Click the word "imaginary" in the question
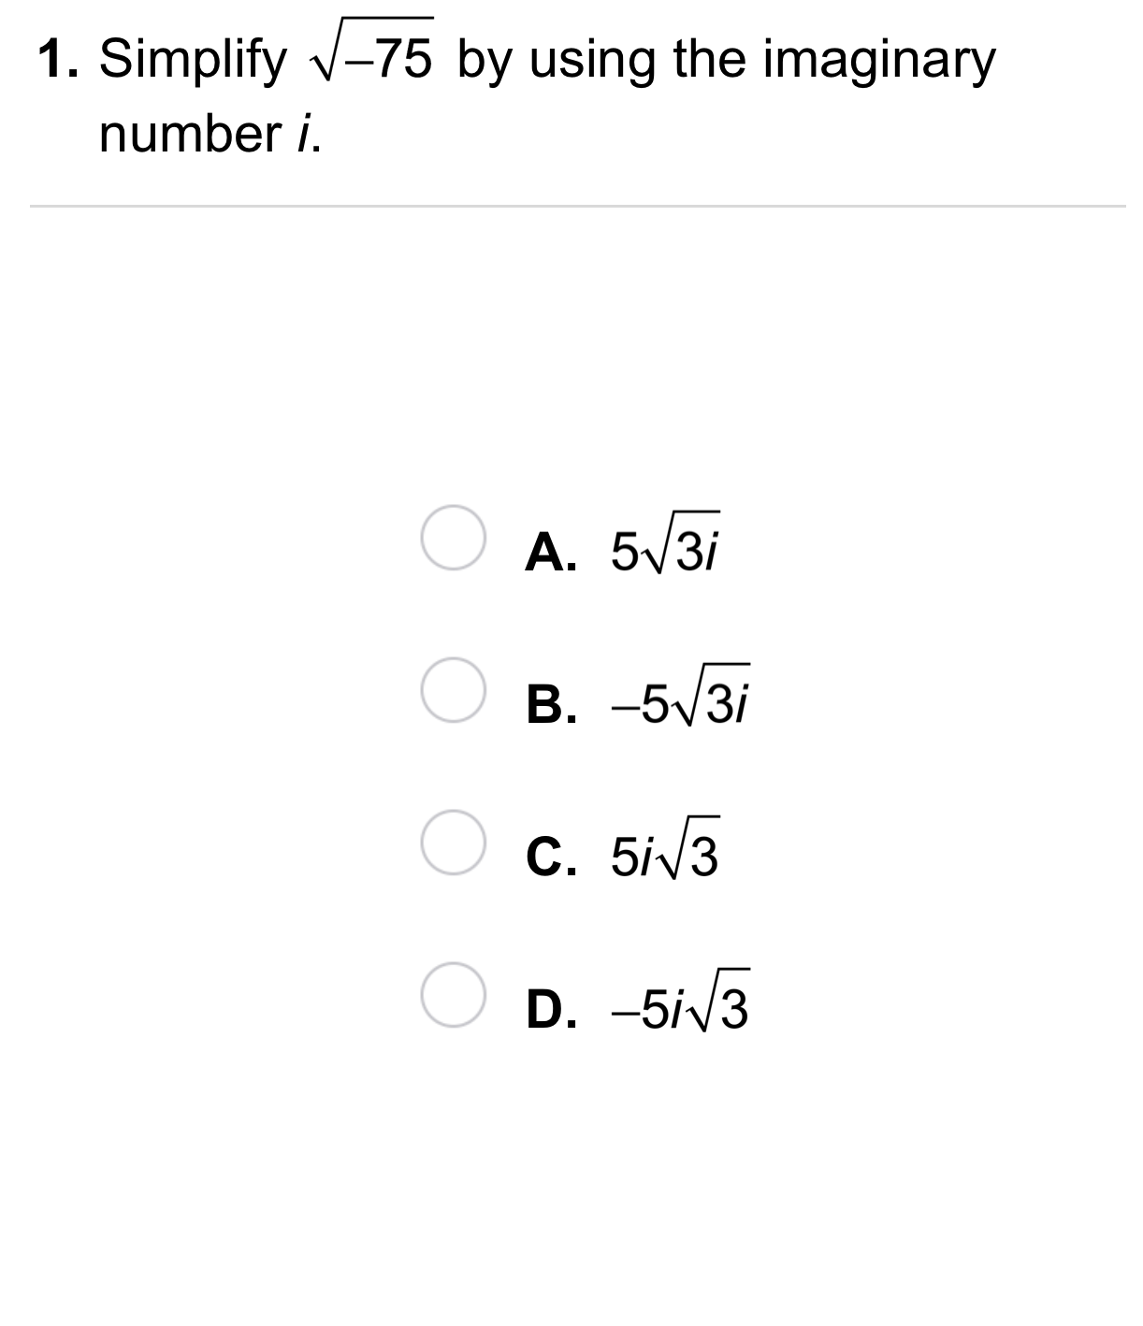 point(879,60)
